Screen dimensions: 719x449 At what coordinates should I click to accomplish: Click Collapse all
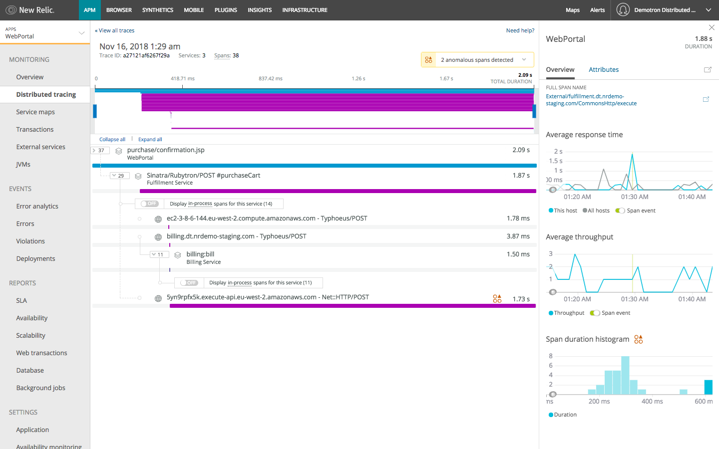pyautogui.click(x=112, y=140)
